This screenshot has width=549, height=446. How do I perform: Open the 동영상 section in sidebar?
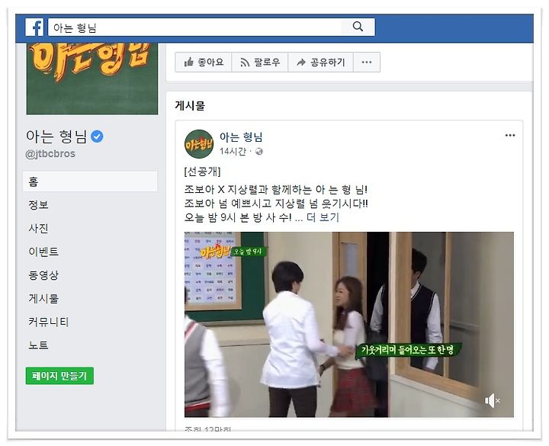(43, 275)
